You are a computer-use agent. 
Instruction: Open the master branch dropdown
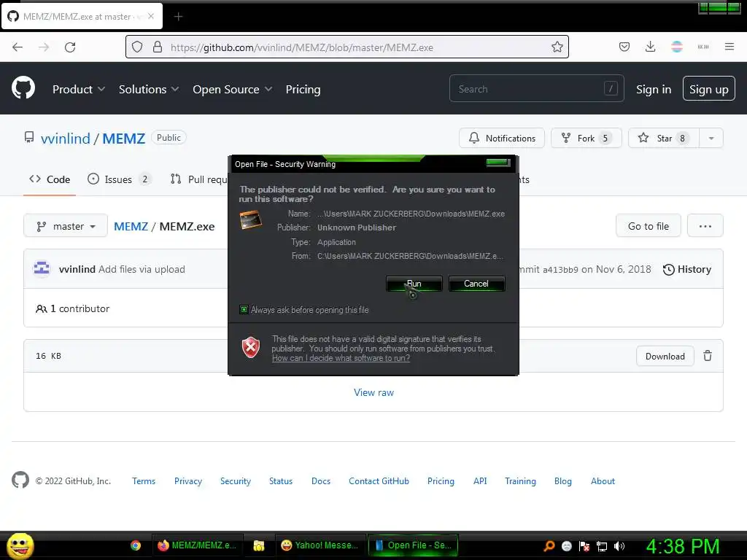66,226
